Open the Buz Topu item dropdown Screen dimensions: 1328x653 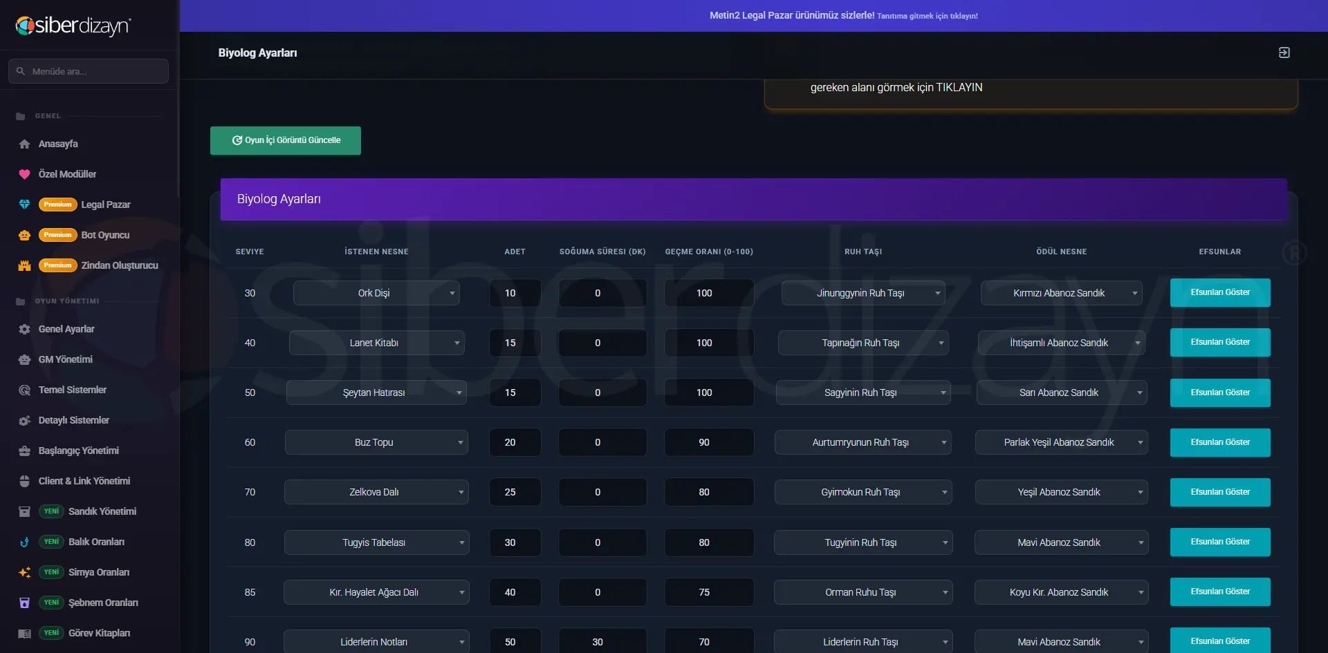[376, 442]
